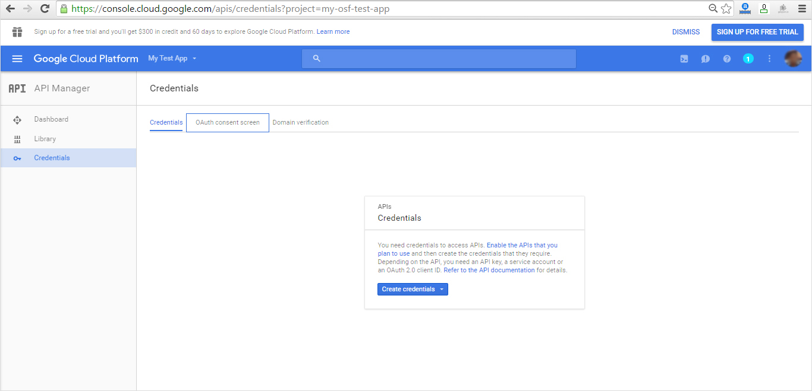This screenshot has height=391, width=812.
Task: Open the feedback speech bubble icon
Action: pyautogui.click(x=706, y=59)
